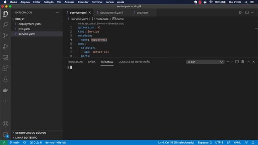
Task: Click Ln 4, Col 19 cursor position
Action: point(176,143)
